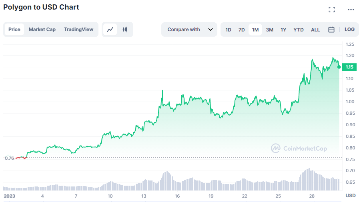Choose the ALL time range

pyautogui.click(x=315, y=29)
